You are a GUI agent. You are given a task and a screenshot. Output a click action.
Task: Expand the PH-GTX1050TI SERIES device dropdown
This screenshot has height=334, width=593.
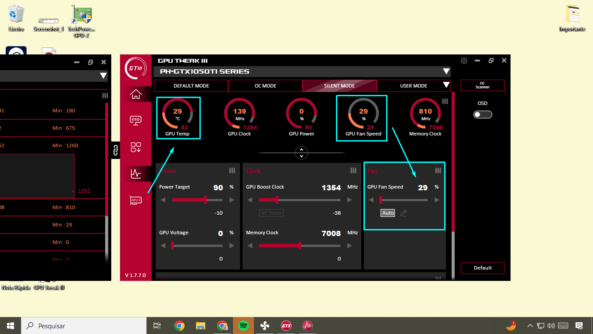[x=446, y=71]
